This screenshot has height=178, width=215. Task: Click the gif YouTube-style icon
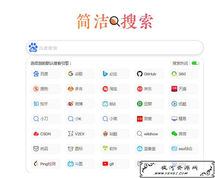click(105, 164)
